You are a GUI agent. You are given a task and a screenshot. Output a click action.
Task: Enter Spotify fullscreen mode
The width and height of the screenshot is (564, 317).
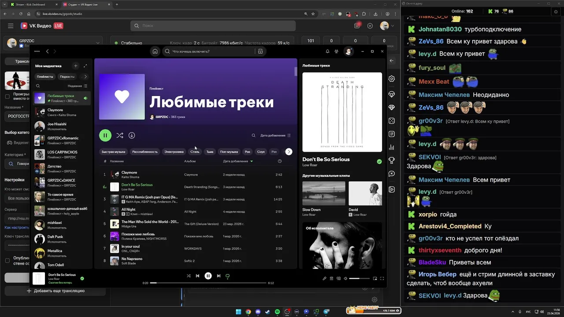[x=382, y=278]
